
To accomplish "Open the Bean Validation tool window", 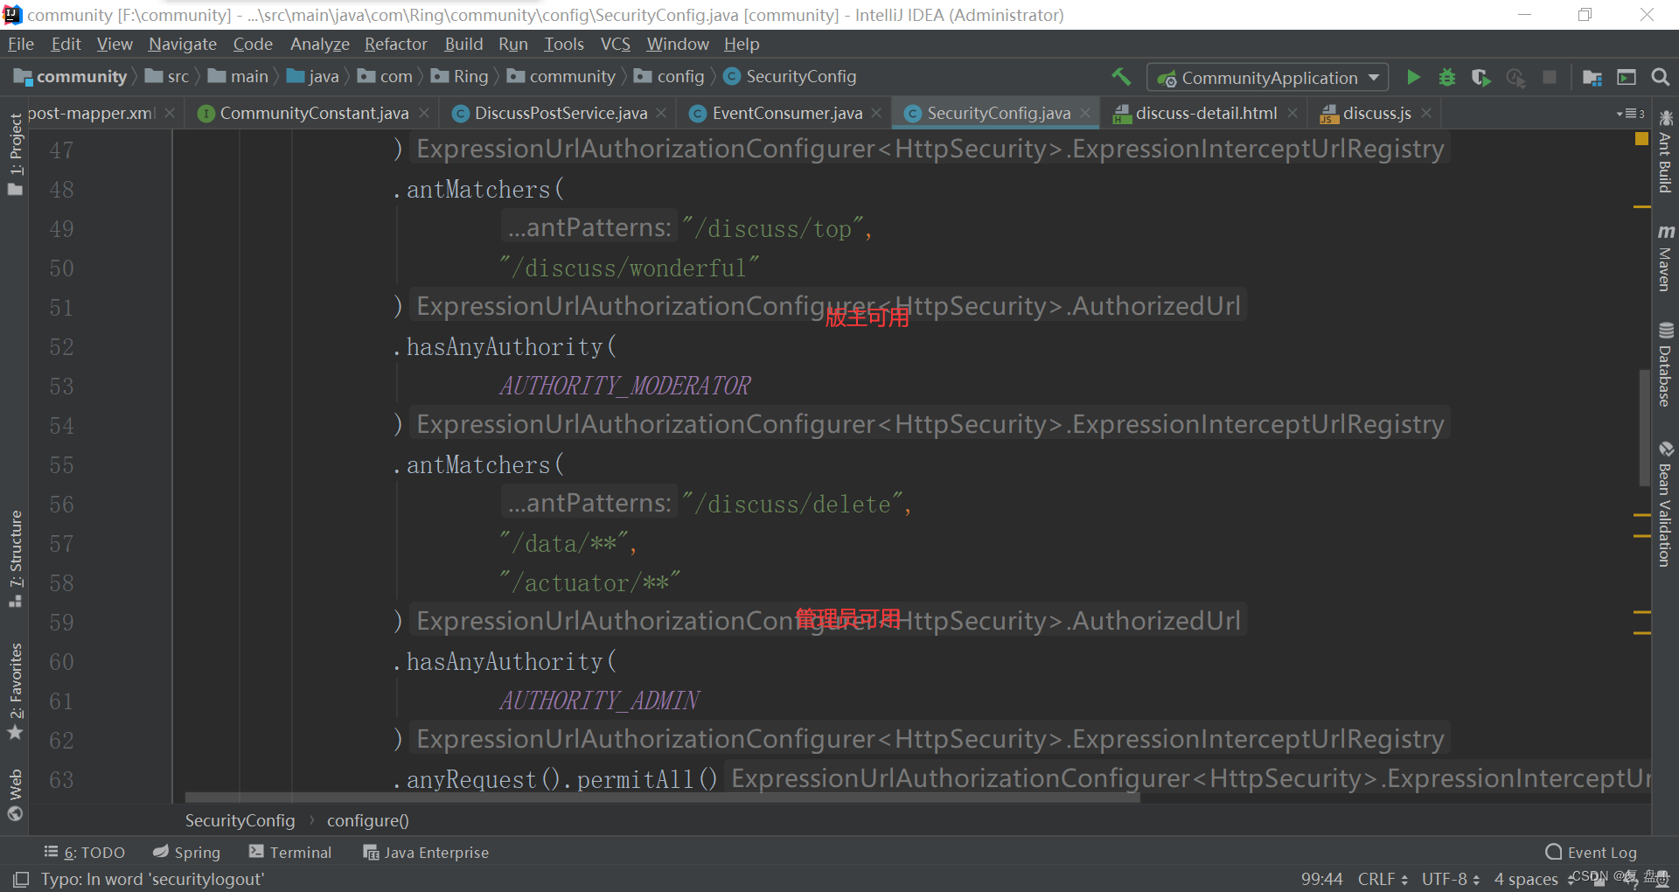I will click(1665, 505).
